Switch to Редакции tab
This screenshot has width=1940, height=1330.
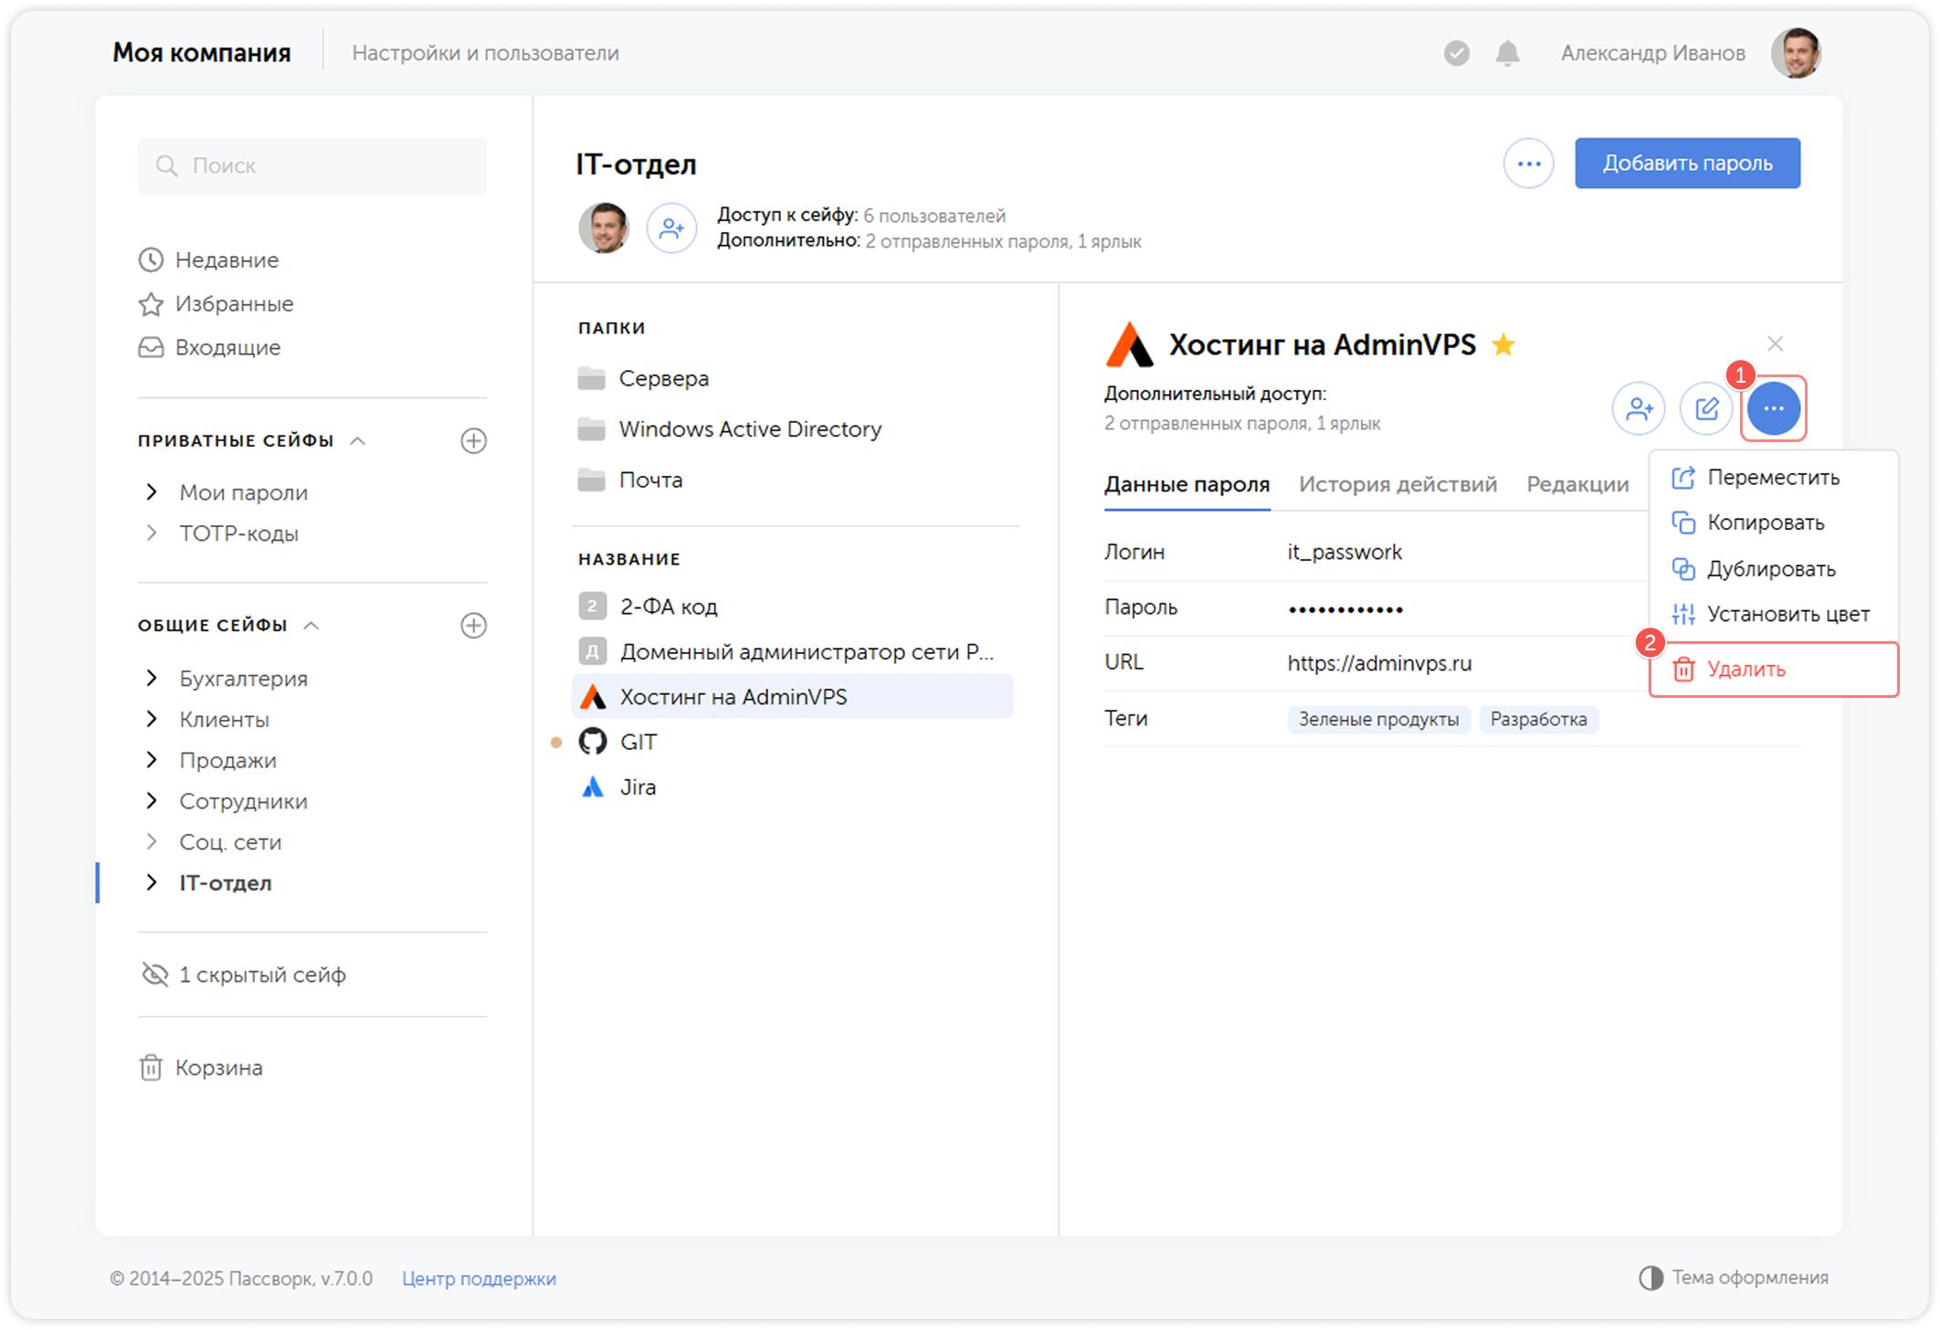pyautogui.click(x=1577, y=485)
